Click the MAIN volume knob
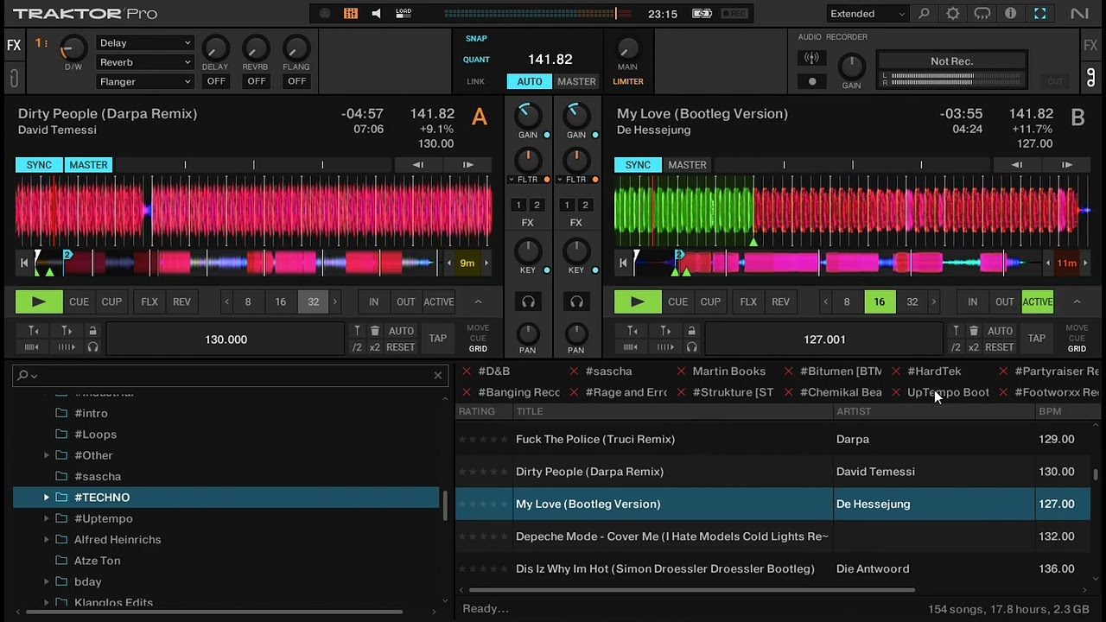The width and height of the screenshot is (1106, 622). click(x=627, y=48)
